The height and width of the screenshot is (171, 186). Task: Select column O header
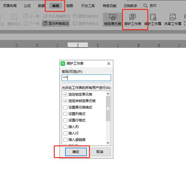179,46
